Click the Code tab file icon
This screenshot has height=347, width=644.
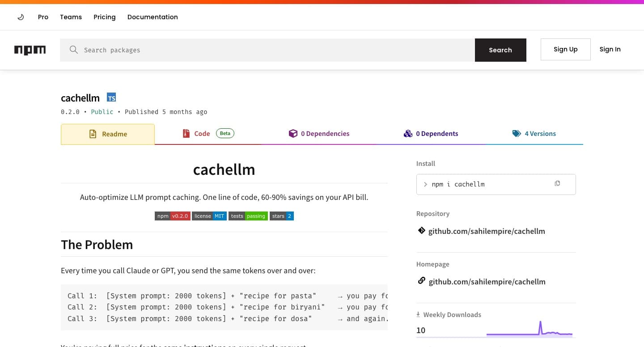click(x=186, y=133)
